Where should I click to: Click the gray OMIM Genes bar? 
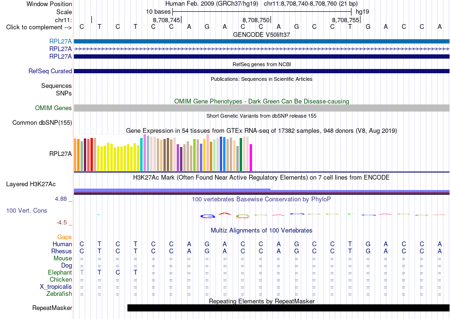tap(261, 108)
